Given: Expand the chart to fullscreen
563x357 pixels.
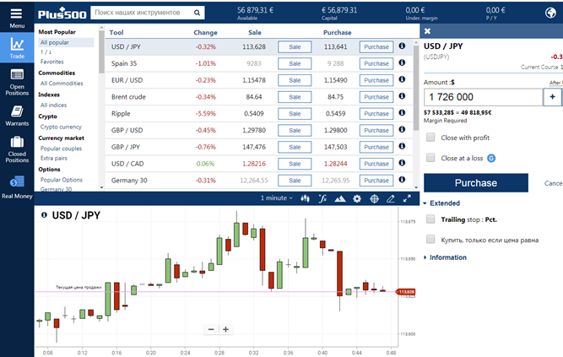Looking at the screenshot, I should click(407, 198).
